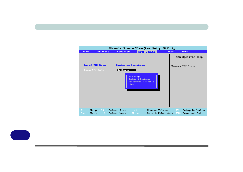This screenshot has width=243, height=172.
Task: Open the Exit tab
Action: point(185,52)
